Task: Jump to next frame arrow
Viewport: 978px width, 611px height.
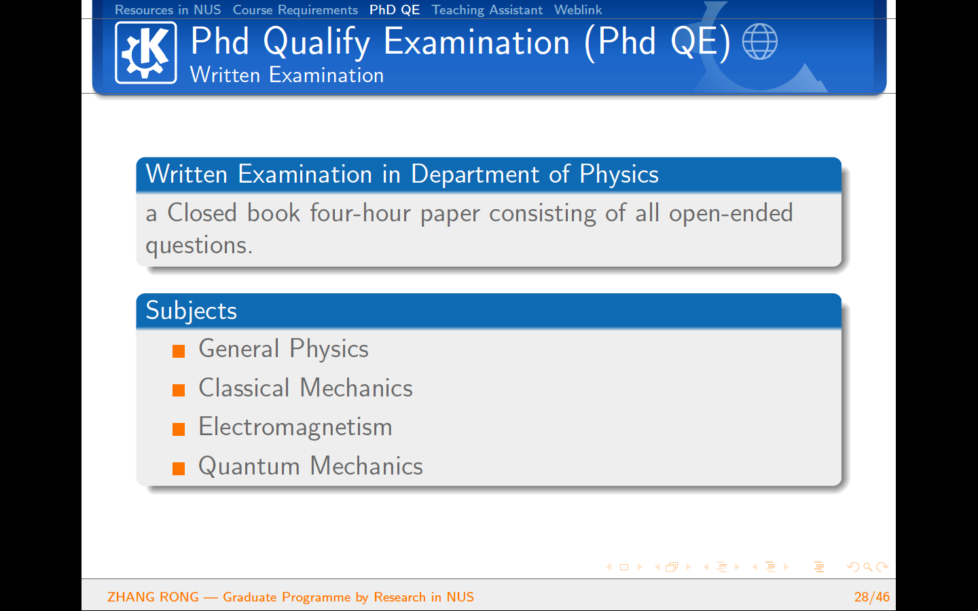Action: [x=688, y=567]
